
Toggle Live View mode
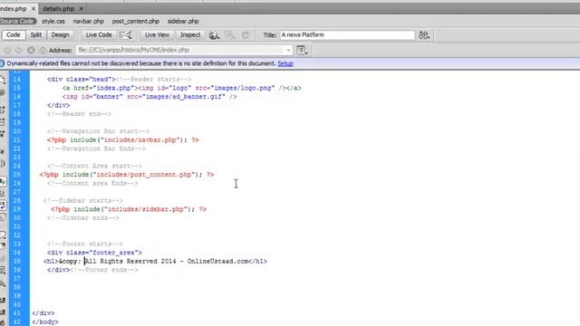pos(157,35)
